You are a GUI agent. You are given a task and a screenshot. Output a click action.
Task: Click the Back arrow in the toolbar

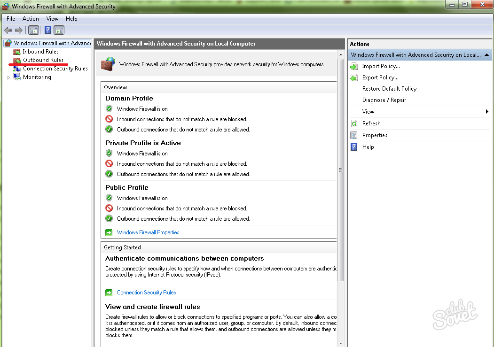(x=8, y=31)
